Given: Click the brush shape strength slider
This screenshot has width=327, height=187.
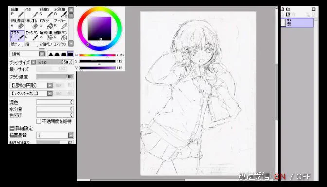Looking at the screenshot, I should pyautogui.click(x=64, y=85).
